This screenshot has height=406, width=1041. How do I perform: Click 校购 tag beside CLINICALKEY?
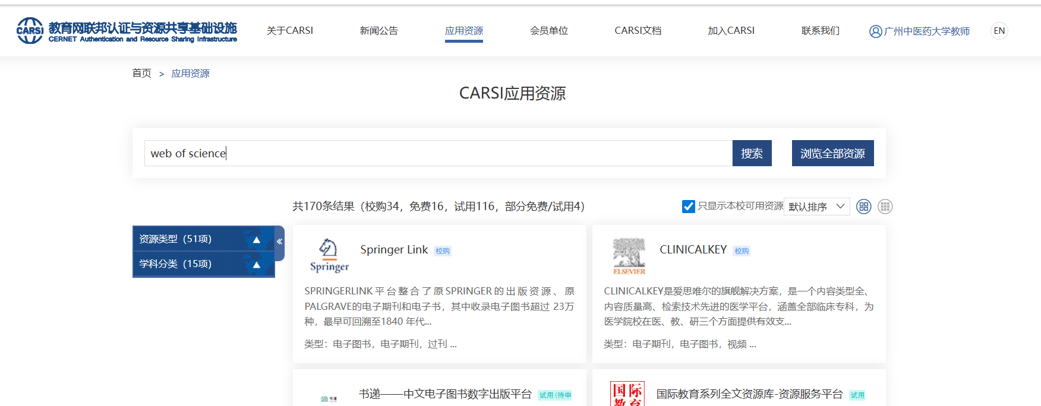(742, 251)
